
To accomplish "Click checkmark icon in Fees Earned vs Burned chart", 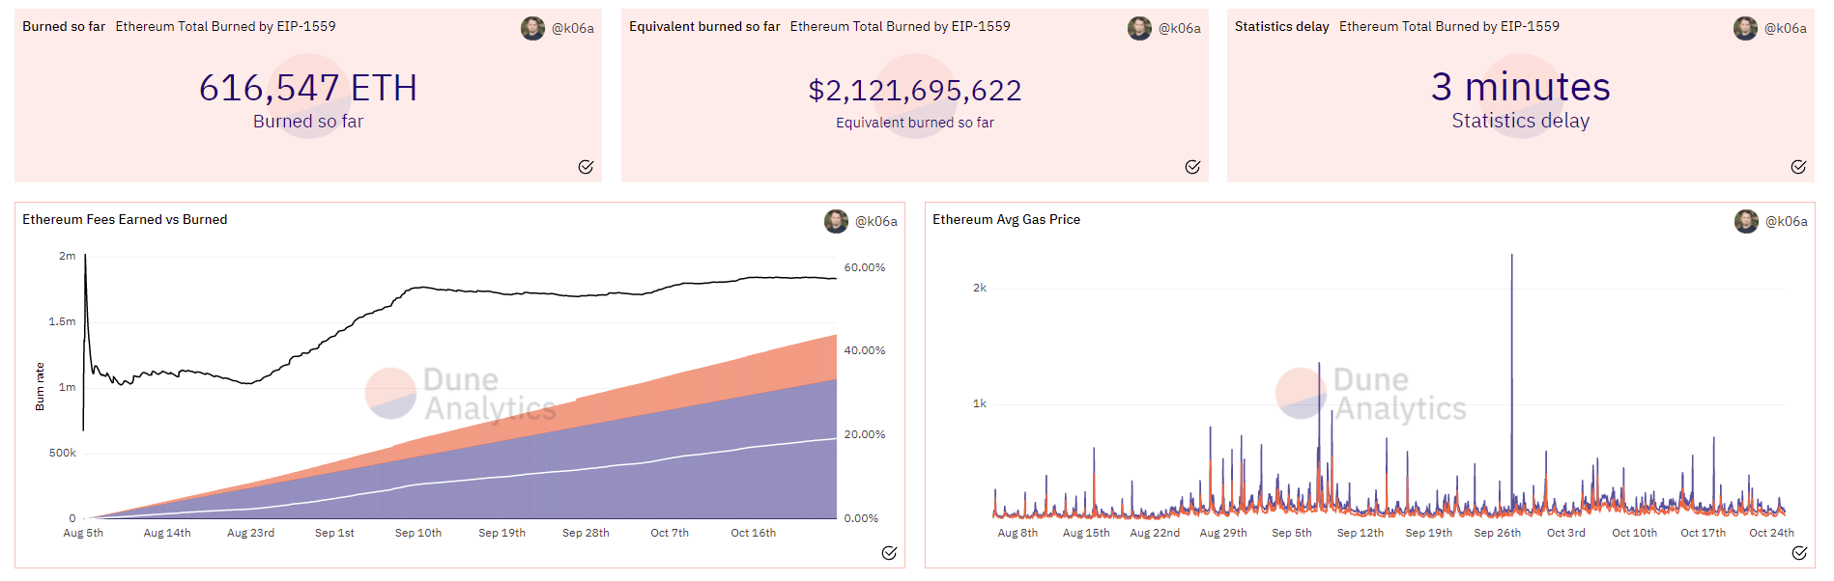I will (889, 553).
